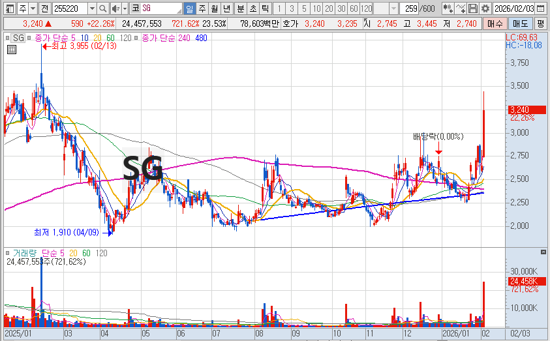Toggle the 종가 단순 5 moving average marker
Screen dimensions: 550x341
(x=29, y=38)
